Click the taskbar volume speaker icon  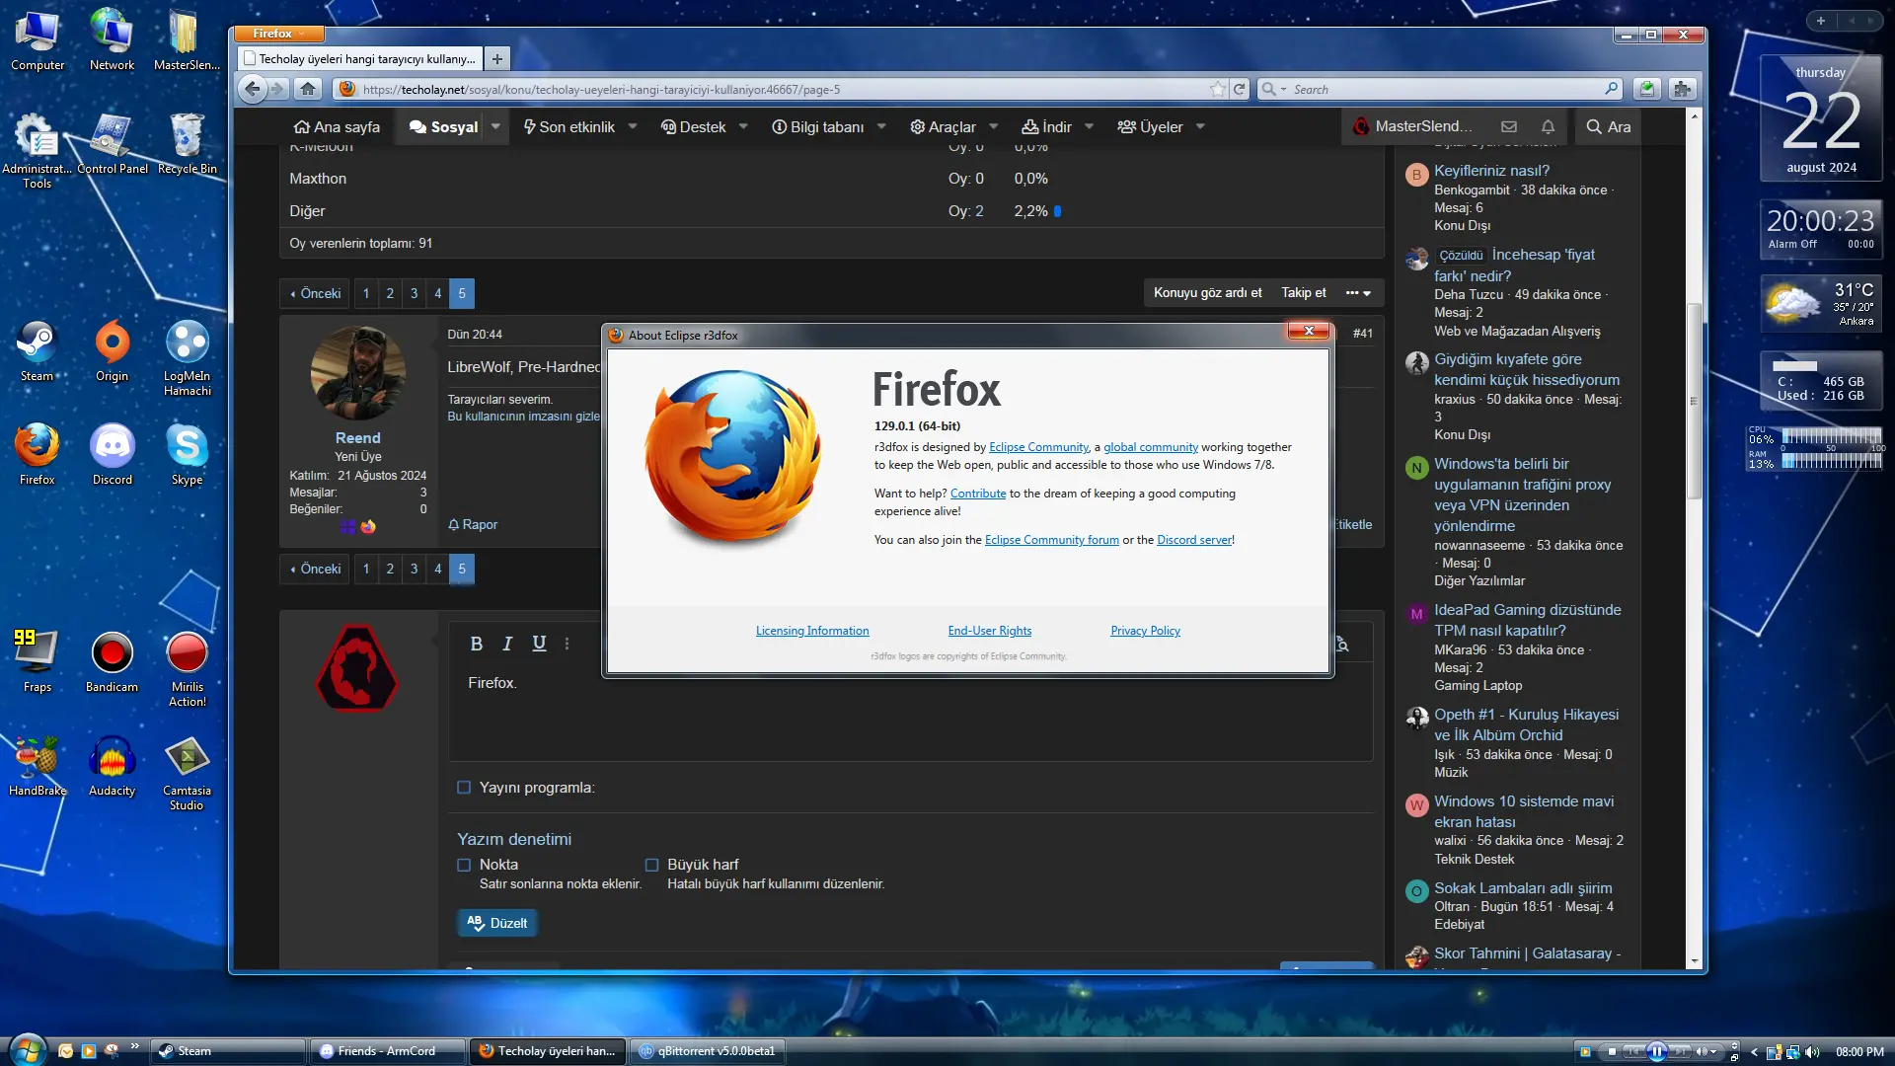point(1812,1051)
